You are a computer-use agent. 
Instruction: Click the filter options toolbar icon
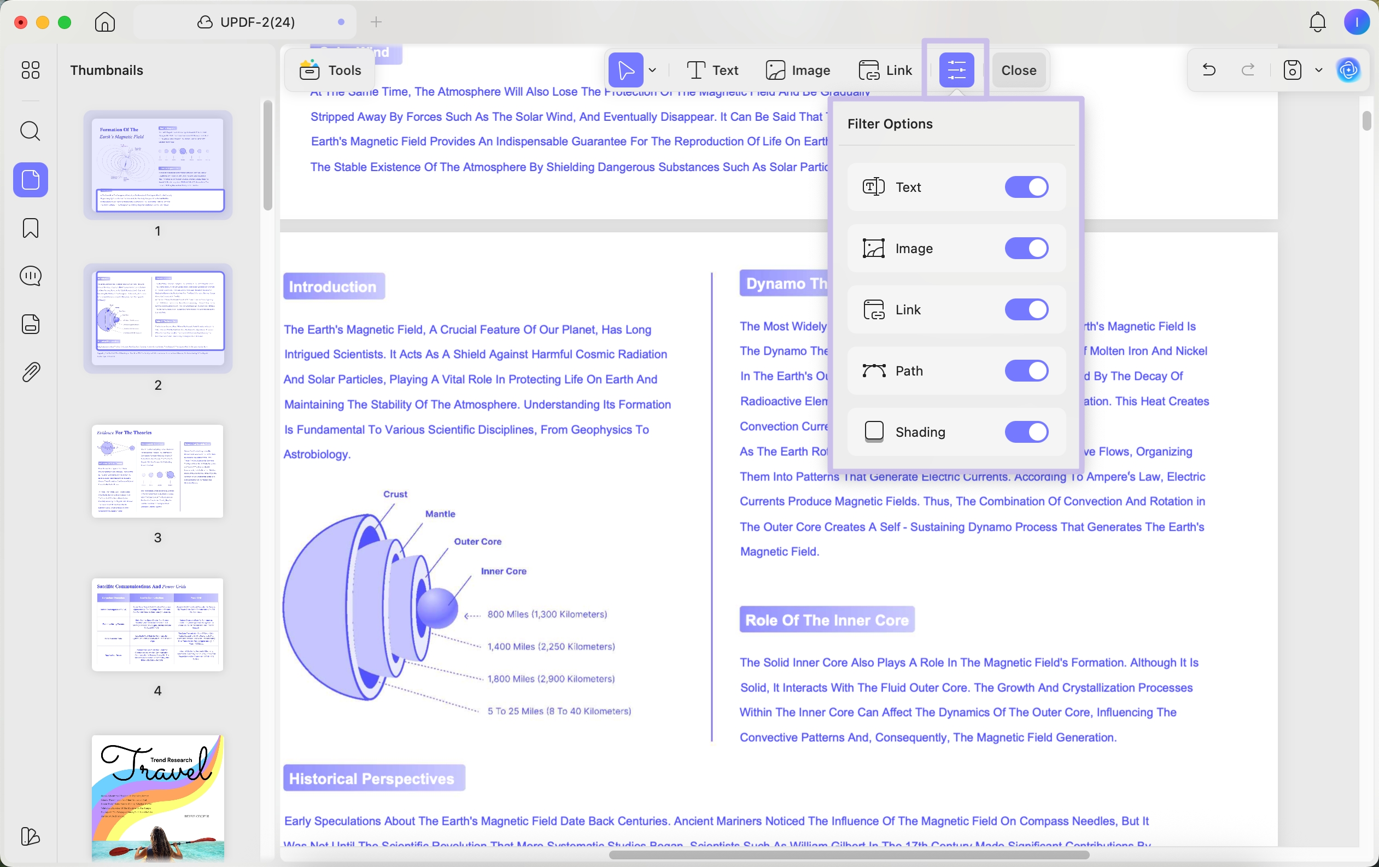tap(956, 70)
